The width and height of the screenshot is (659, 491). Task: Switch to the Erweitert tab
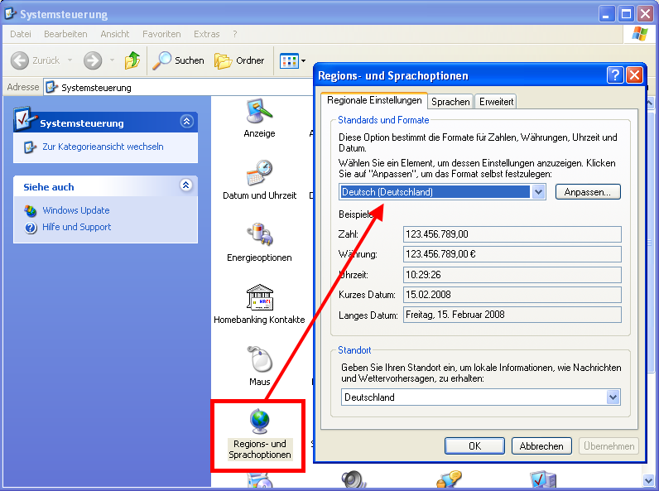pyautogui.click(x=496, y=101)
